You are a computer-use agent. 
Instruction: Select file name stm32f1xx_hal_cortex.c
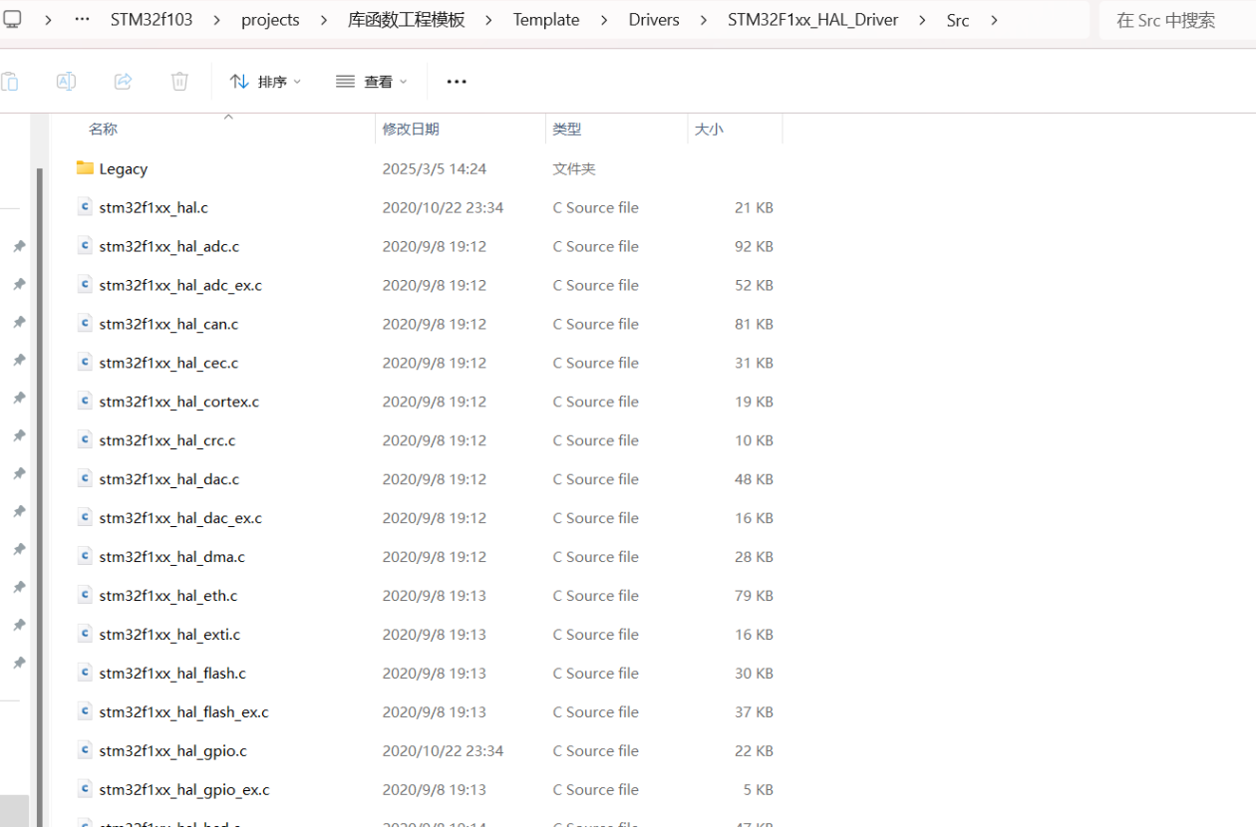pos(179,402)
